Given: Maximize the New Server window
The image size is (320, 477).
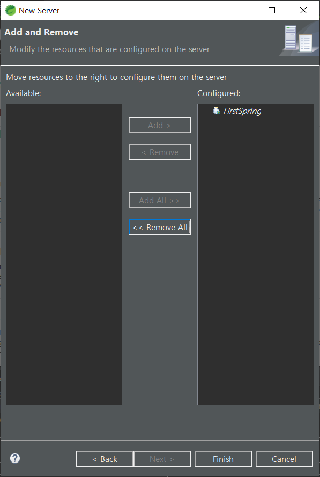Looking at the screenshot, I should pyautogui.click(x=272, y=10).
